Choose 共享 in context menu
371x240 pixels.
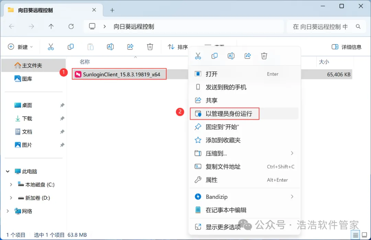[x=245, y=100]
